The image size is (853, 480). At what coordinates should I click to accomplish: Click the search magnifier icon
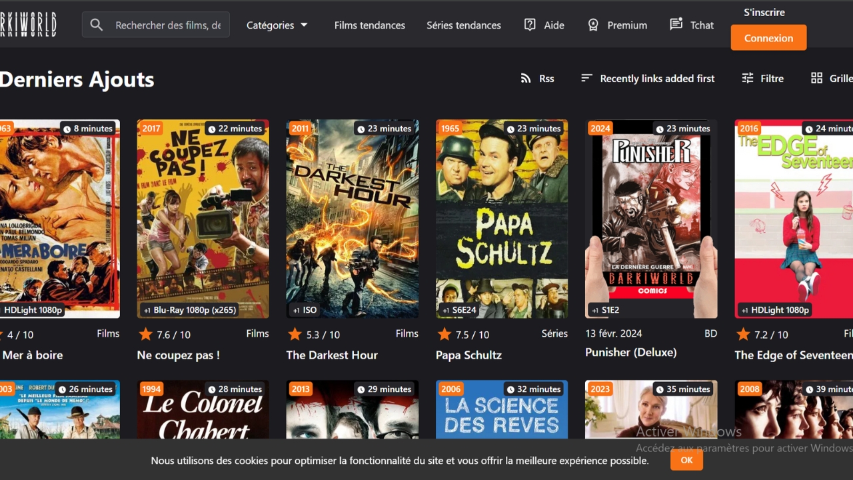tap(97, 25)
